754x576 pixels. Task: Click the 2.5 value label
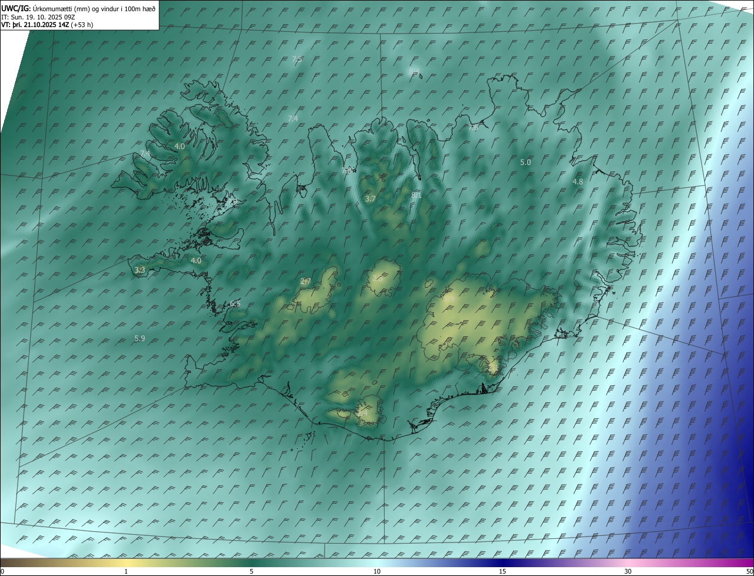point(377,279)
